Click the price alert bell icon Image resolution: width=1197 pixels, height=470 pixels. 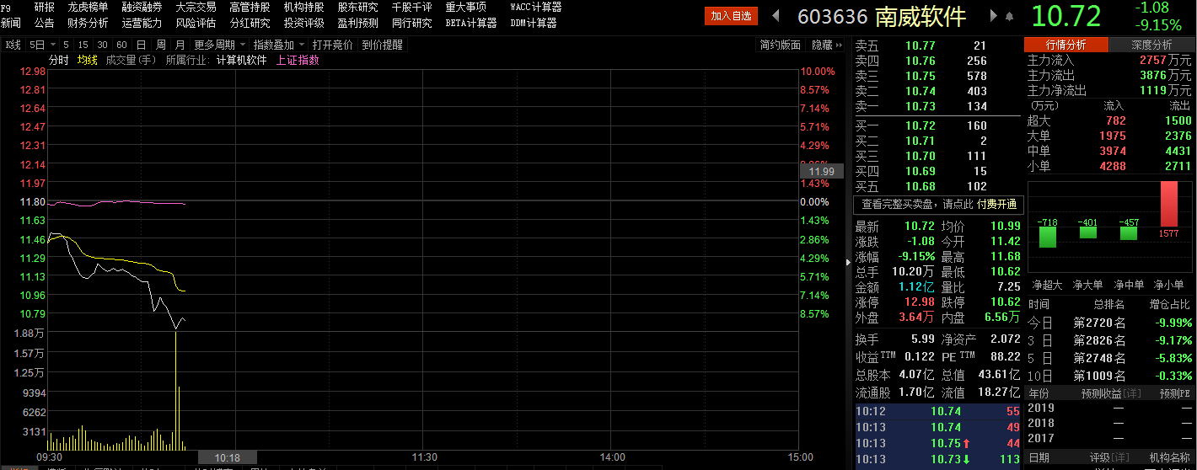1007,16
